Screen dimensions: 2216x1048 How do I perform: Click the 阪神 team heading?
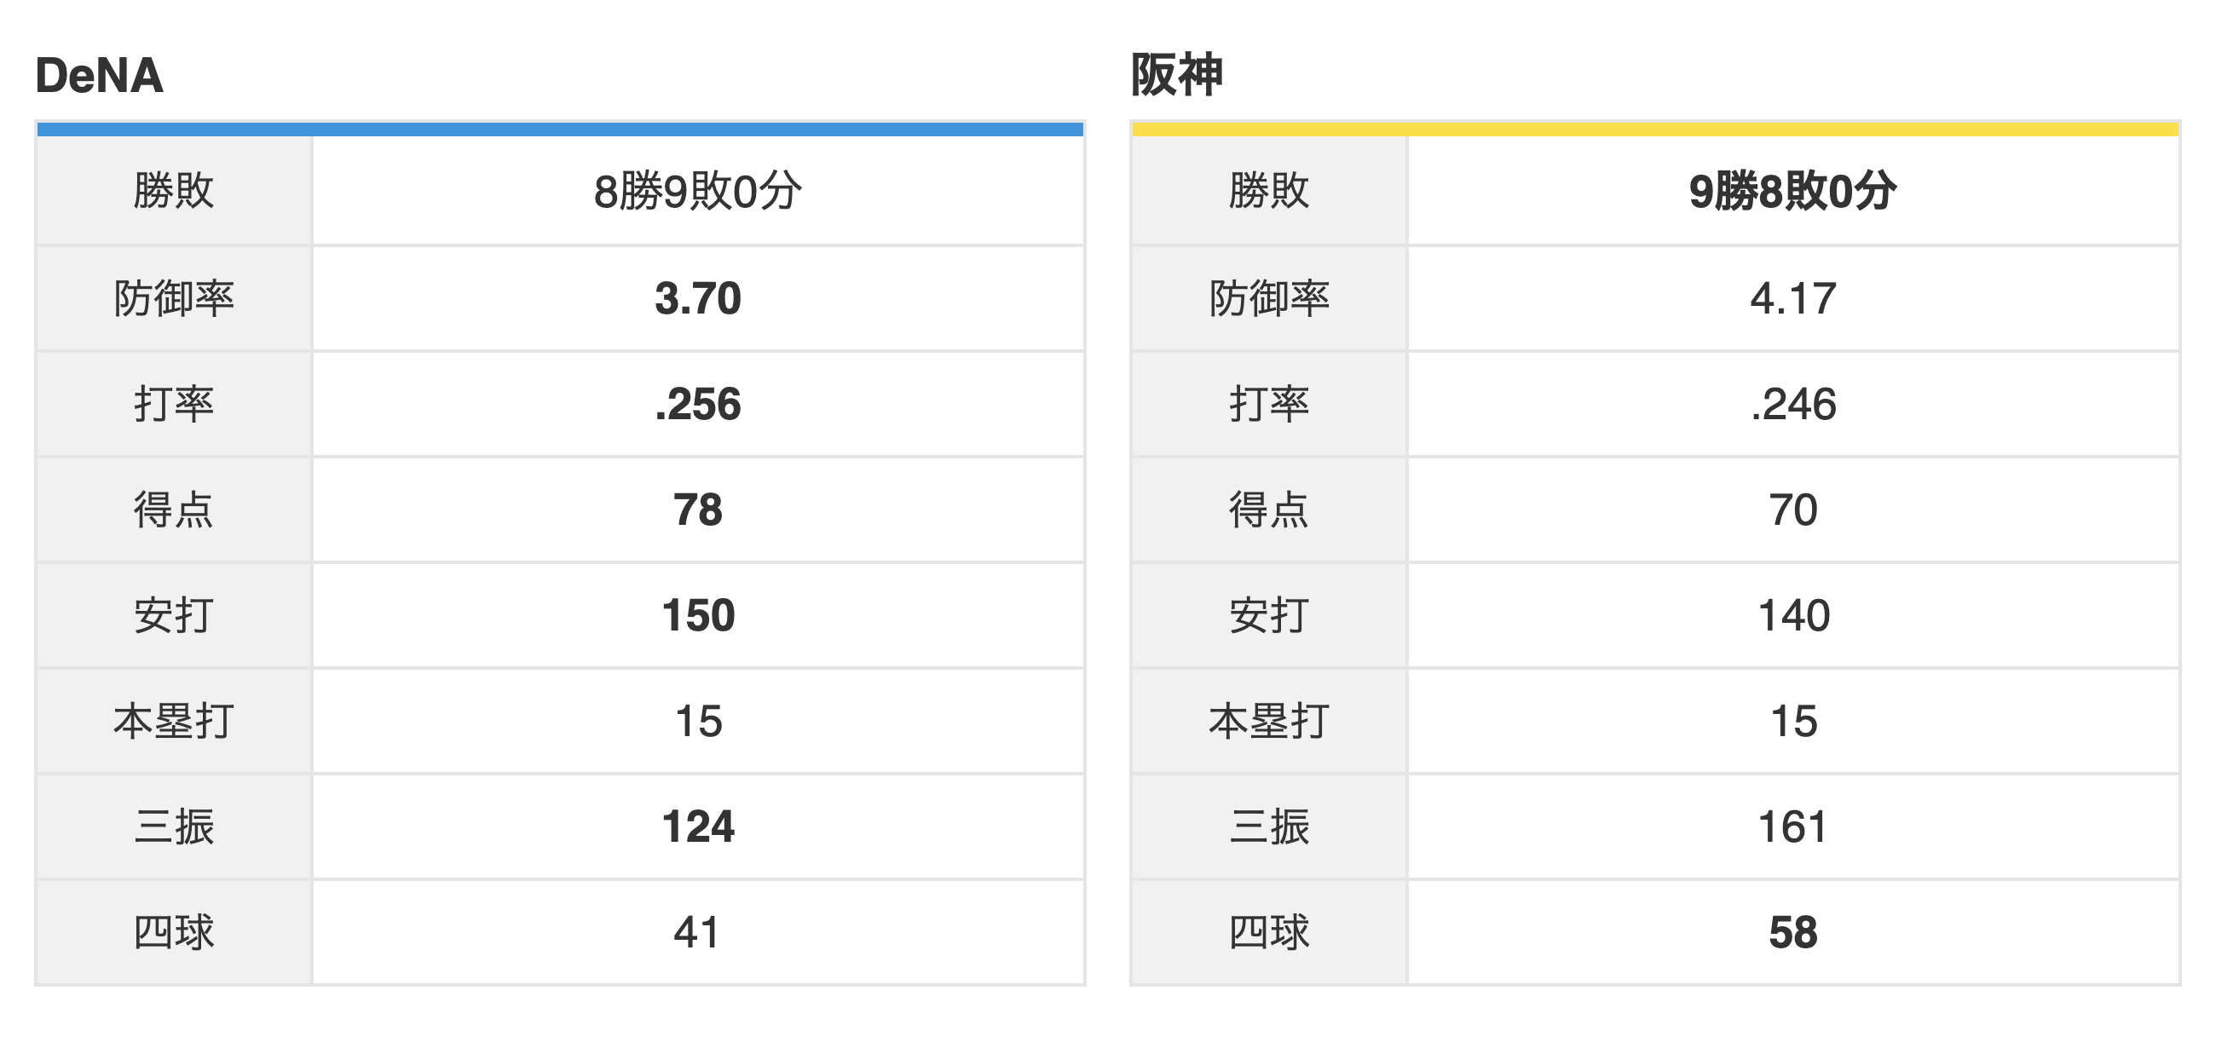tap(1176, 75)
